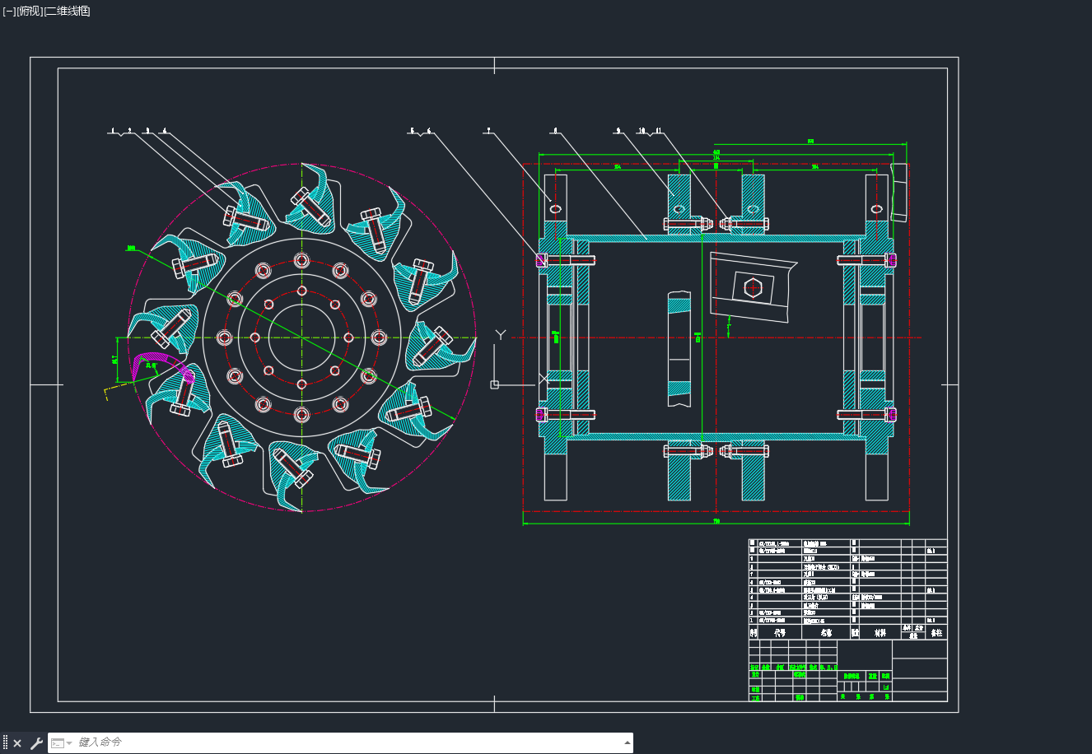The width and height of the screenshot is (1092, 754).
Task: Select the 代号 header text in parts list
Action: point(779,633)
